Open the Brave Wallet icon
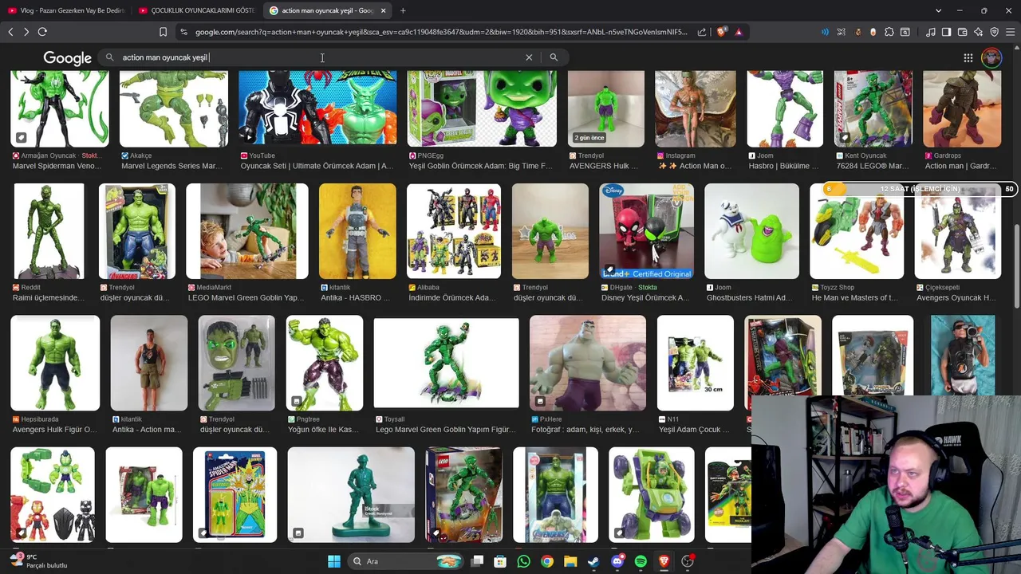1021x574 pixels. [962, 32]
